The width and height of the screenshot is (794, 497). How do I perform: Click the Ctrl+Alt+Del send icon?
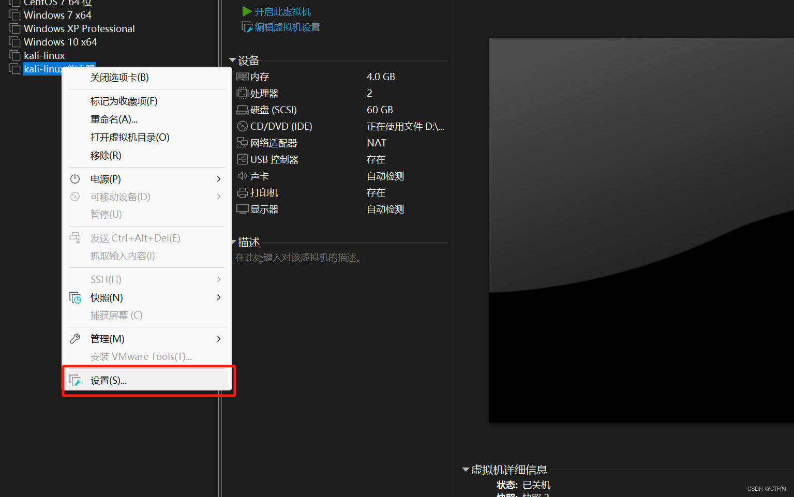coord(75,238)
